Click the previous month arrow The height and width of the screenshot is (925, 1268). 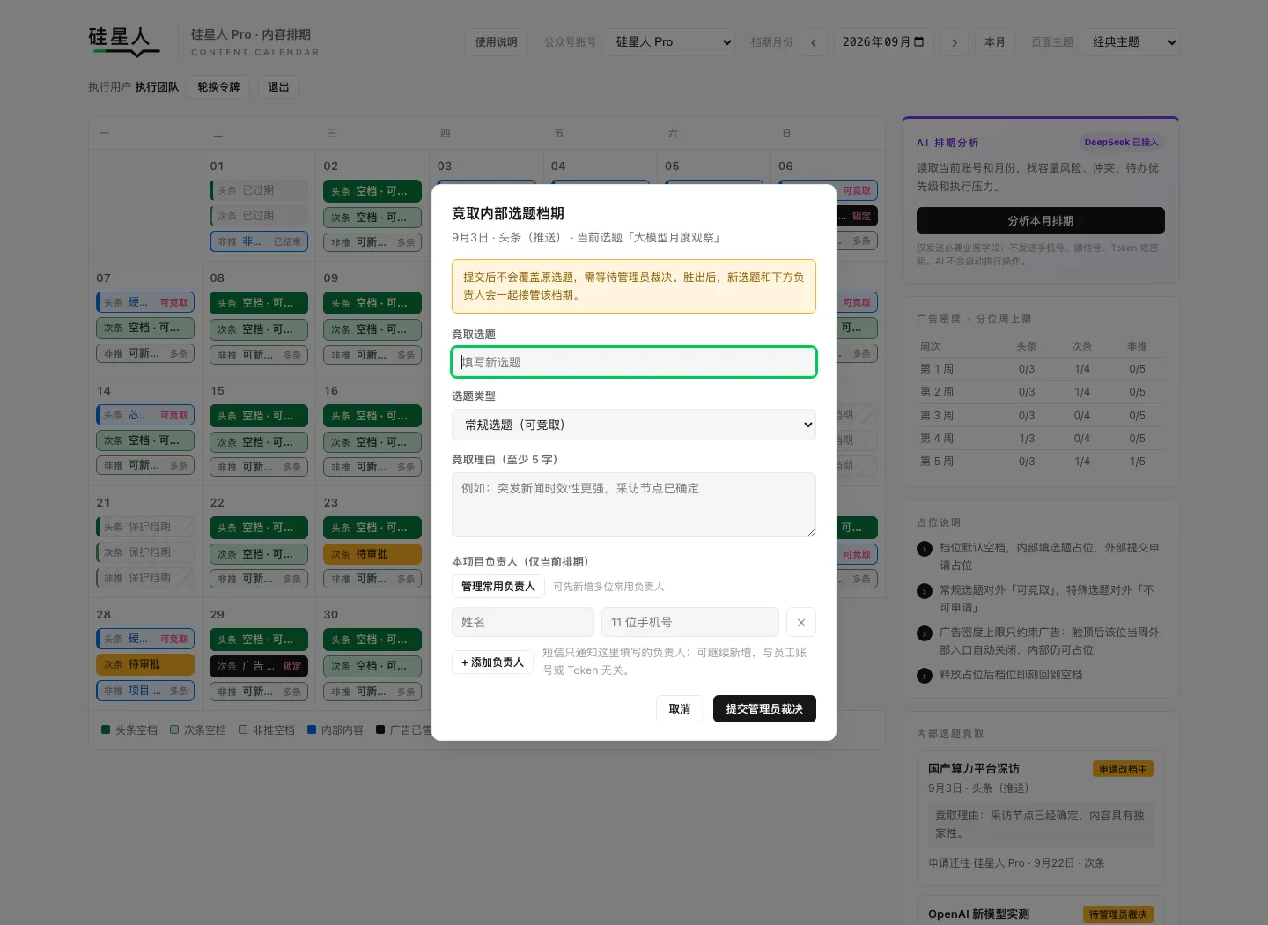tap(814, 42)
